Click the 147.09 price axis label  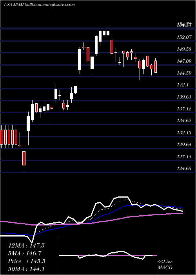point(184,61)
